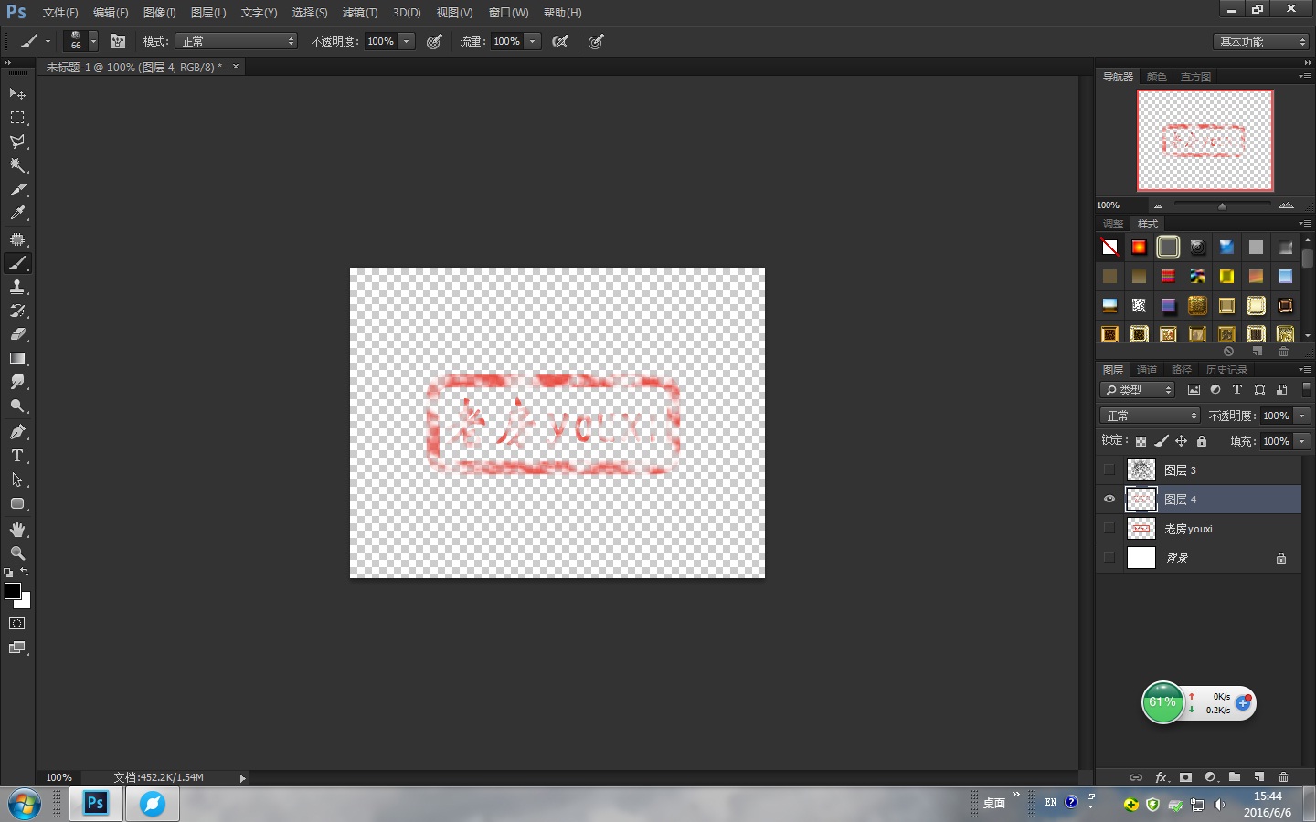Image resolution: width=1316 pixels, height=822 pixels.
Task: Open the 滤镜 menu
Action: 359,12
